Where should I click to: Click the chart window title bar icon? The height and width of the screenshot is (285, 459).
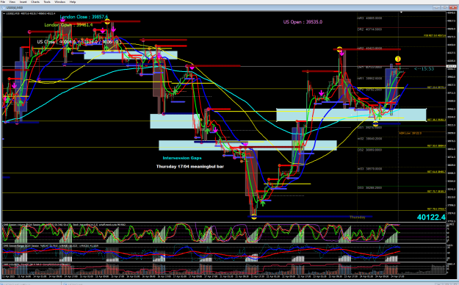click(4, 7)
